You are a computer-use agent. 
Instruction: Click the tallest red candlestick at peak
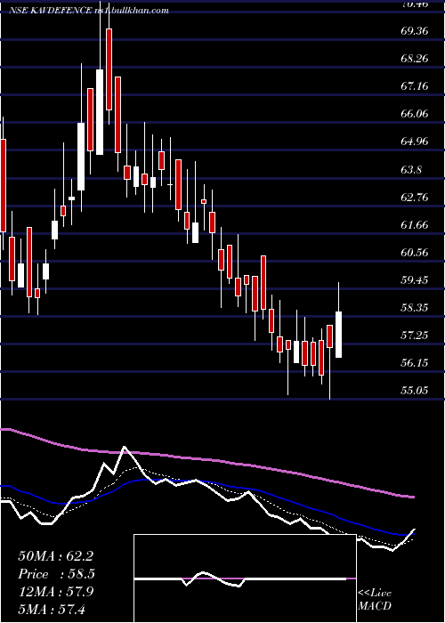point(109,69)
